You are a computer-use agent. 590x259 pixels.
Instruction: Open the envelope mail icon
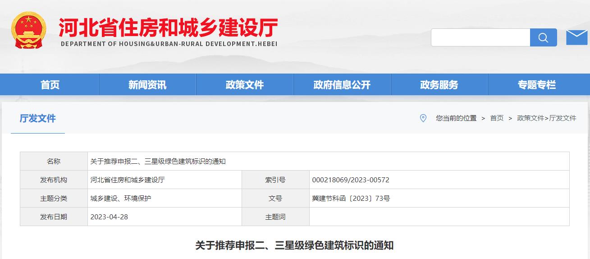576,37
